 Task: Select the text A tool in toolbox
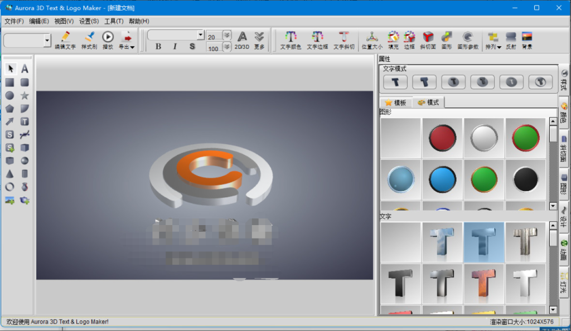(25, 69)
